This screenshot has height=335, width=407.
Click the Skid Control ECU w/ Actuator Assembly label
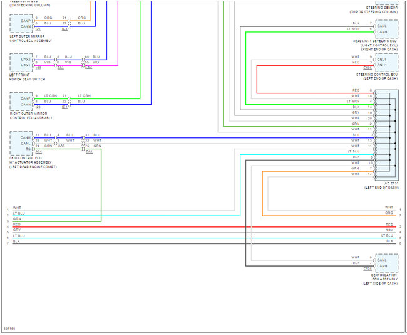tap(33, 162)
